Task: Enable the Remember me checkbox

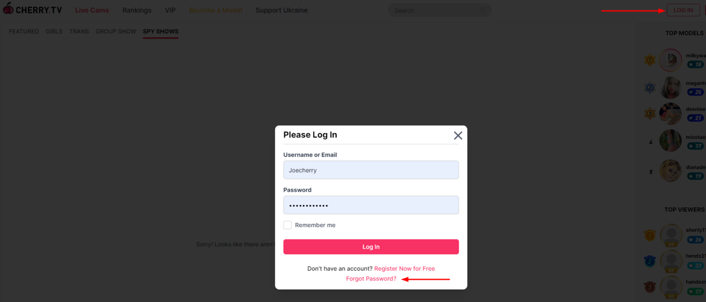Action: (288, 225)
